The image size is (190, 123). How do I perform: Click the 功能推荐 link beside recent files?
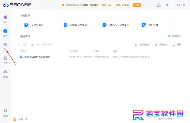[x=174, y=36]
